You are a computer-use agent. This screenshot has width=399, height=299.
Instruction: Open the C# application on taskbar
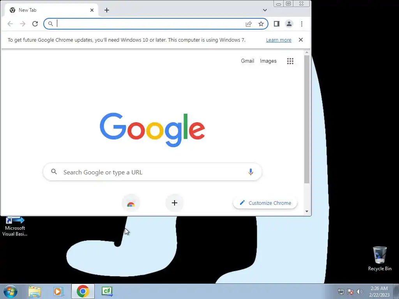107,291
